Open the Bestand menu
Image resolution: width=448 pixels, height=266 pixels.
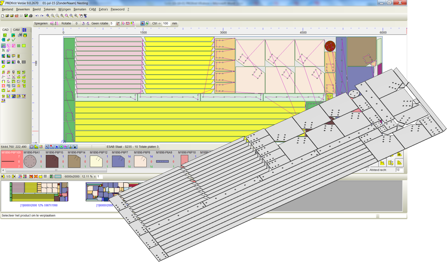tap(7, 9)
